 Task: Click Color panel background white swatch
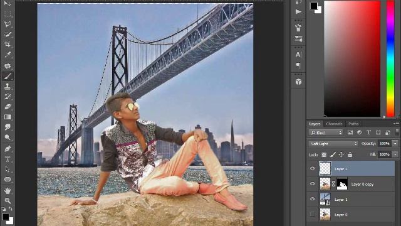pos(319,11)
